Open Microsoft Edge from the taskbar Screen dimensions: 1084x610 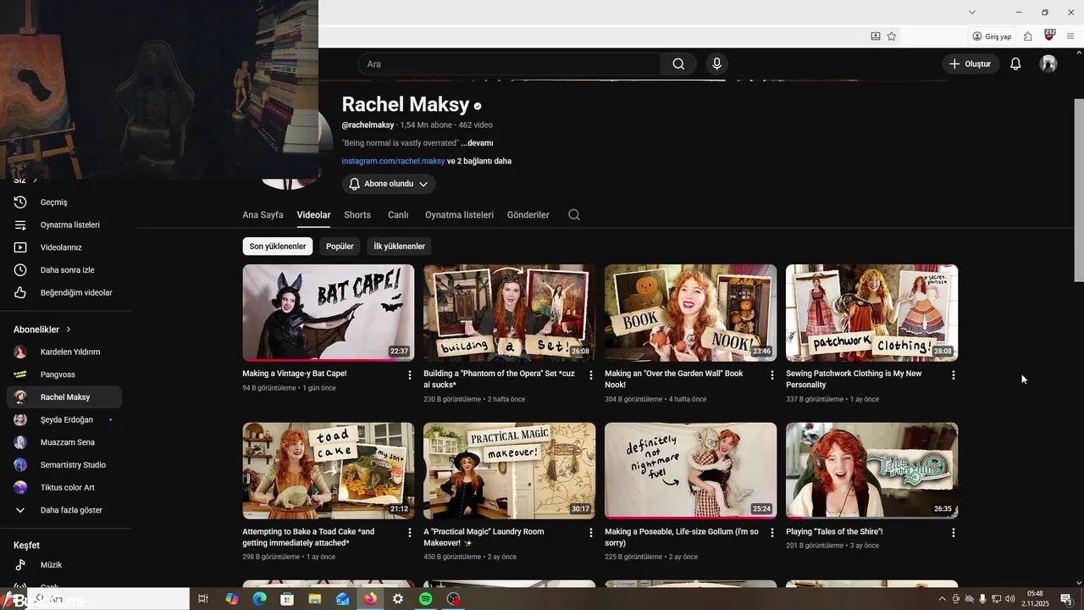coord(259,599)
